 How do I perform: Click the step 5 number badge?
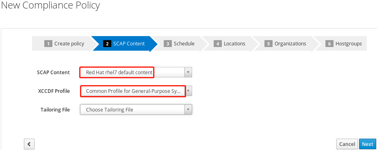tap(268, 44)
